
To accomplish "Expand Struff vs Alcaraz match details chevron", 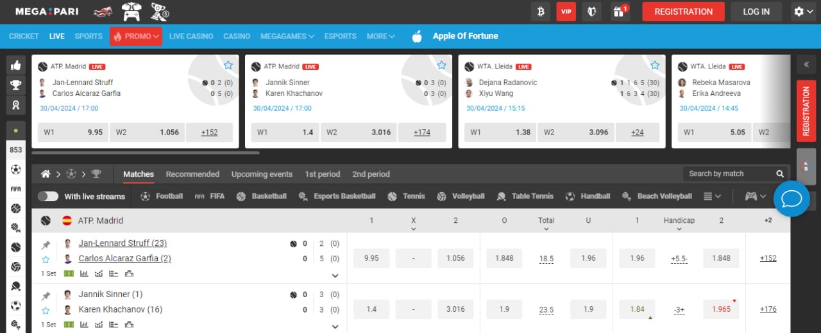I will 335,276.
